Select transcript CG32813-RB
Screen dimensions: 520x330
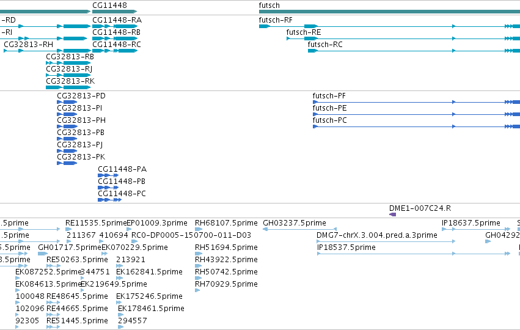[70, 57]
